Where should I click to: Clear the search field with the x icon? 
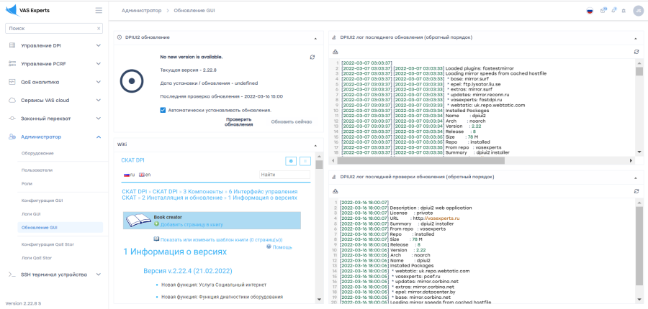tap(99, 29)
